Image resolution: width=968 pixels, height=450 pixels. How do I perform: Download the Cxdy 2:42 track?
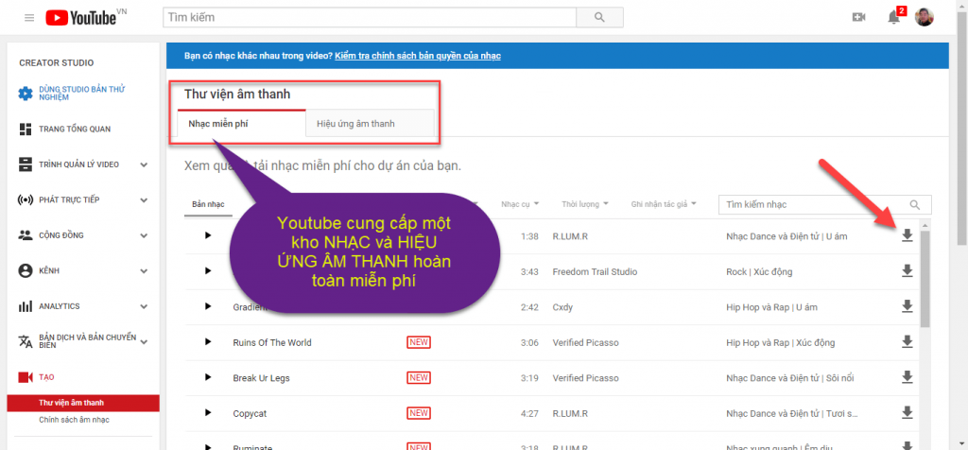pos(907,306)
